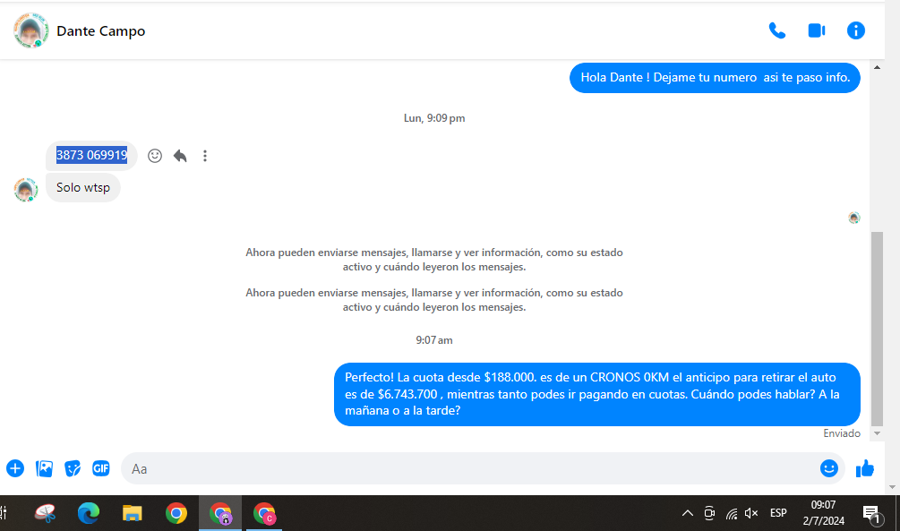The image size is (900, 531).
Task: Change ESP keyboard input language
Action: coord(778,512)
